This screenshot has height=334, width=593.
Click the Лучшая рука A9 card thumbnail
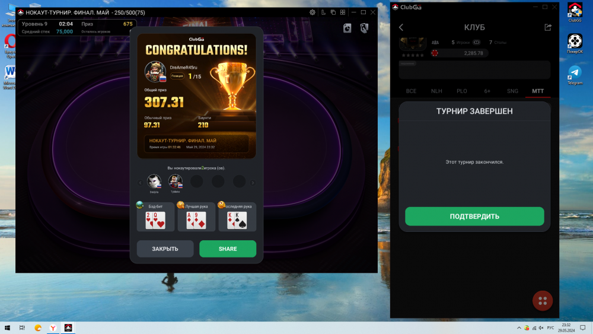196,220
